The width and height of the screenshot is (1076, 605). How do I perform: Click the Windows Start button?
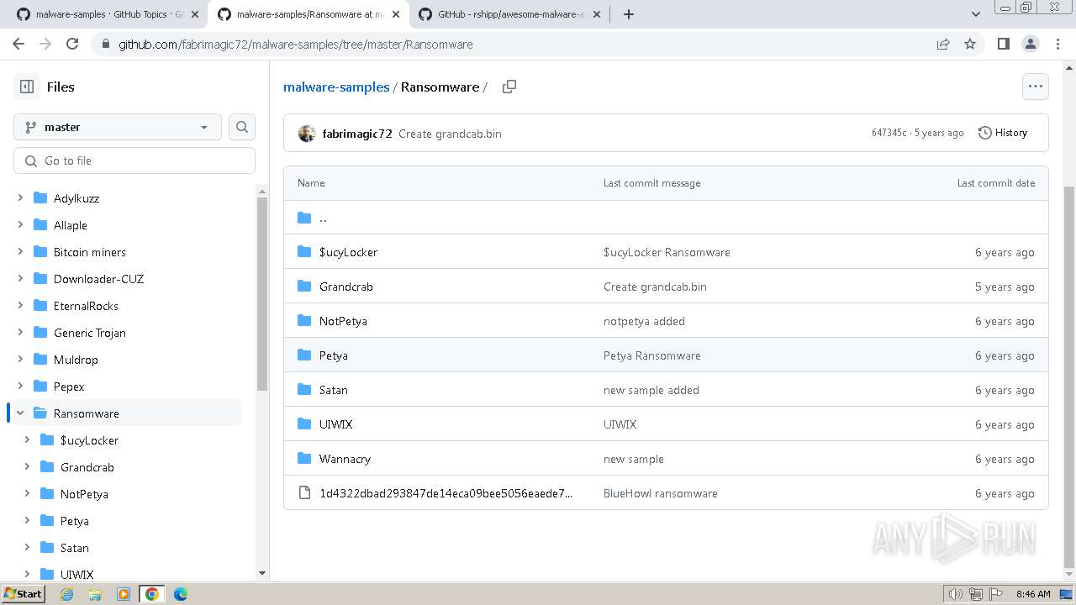click(x=23, y=593)
